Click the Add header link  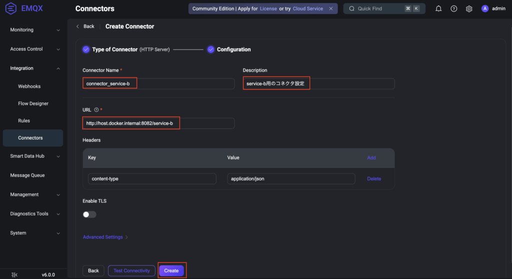click(x=371, y=157)
